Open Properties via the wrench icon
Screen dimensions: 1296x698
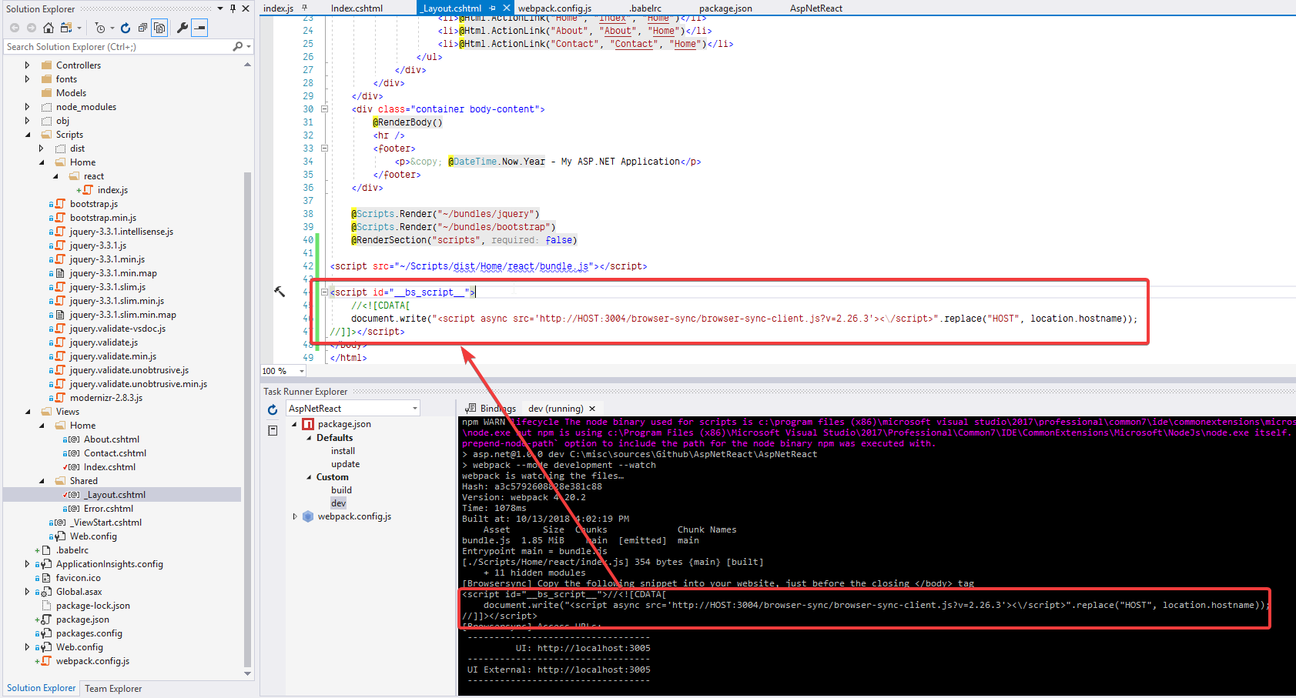(x=183, y=28)
